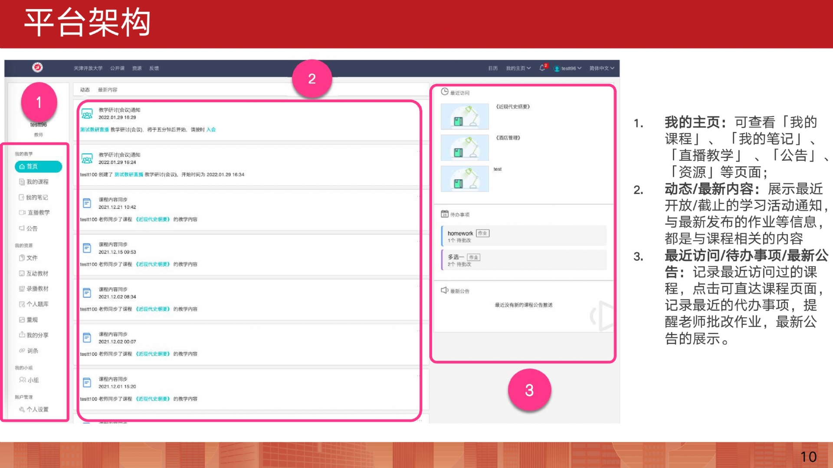The width and height of the screenshot is (833, 468).
Task: Click the notification bell icon
Action: pos(542,68)
